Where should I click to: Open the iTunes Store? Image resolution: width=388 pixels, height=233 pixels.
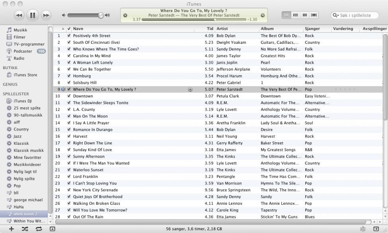point(25,75)
